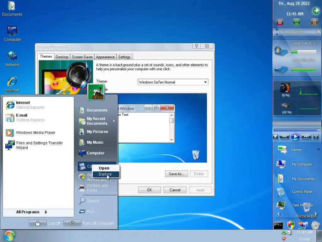Click the Display Properties help button
Image resolution: width=322 pixels, height=242 pixels.
point(196,46)
